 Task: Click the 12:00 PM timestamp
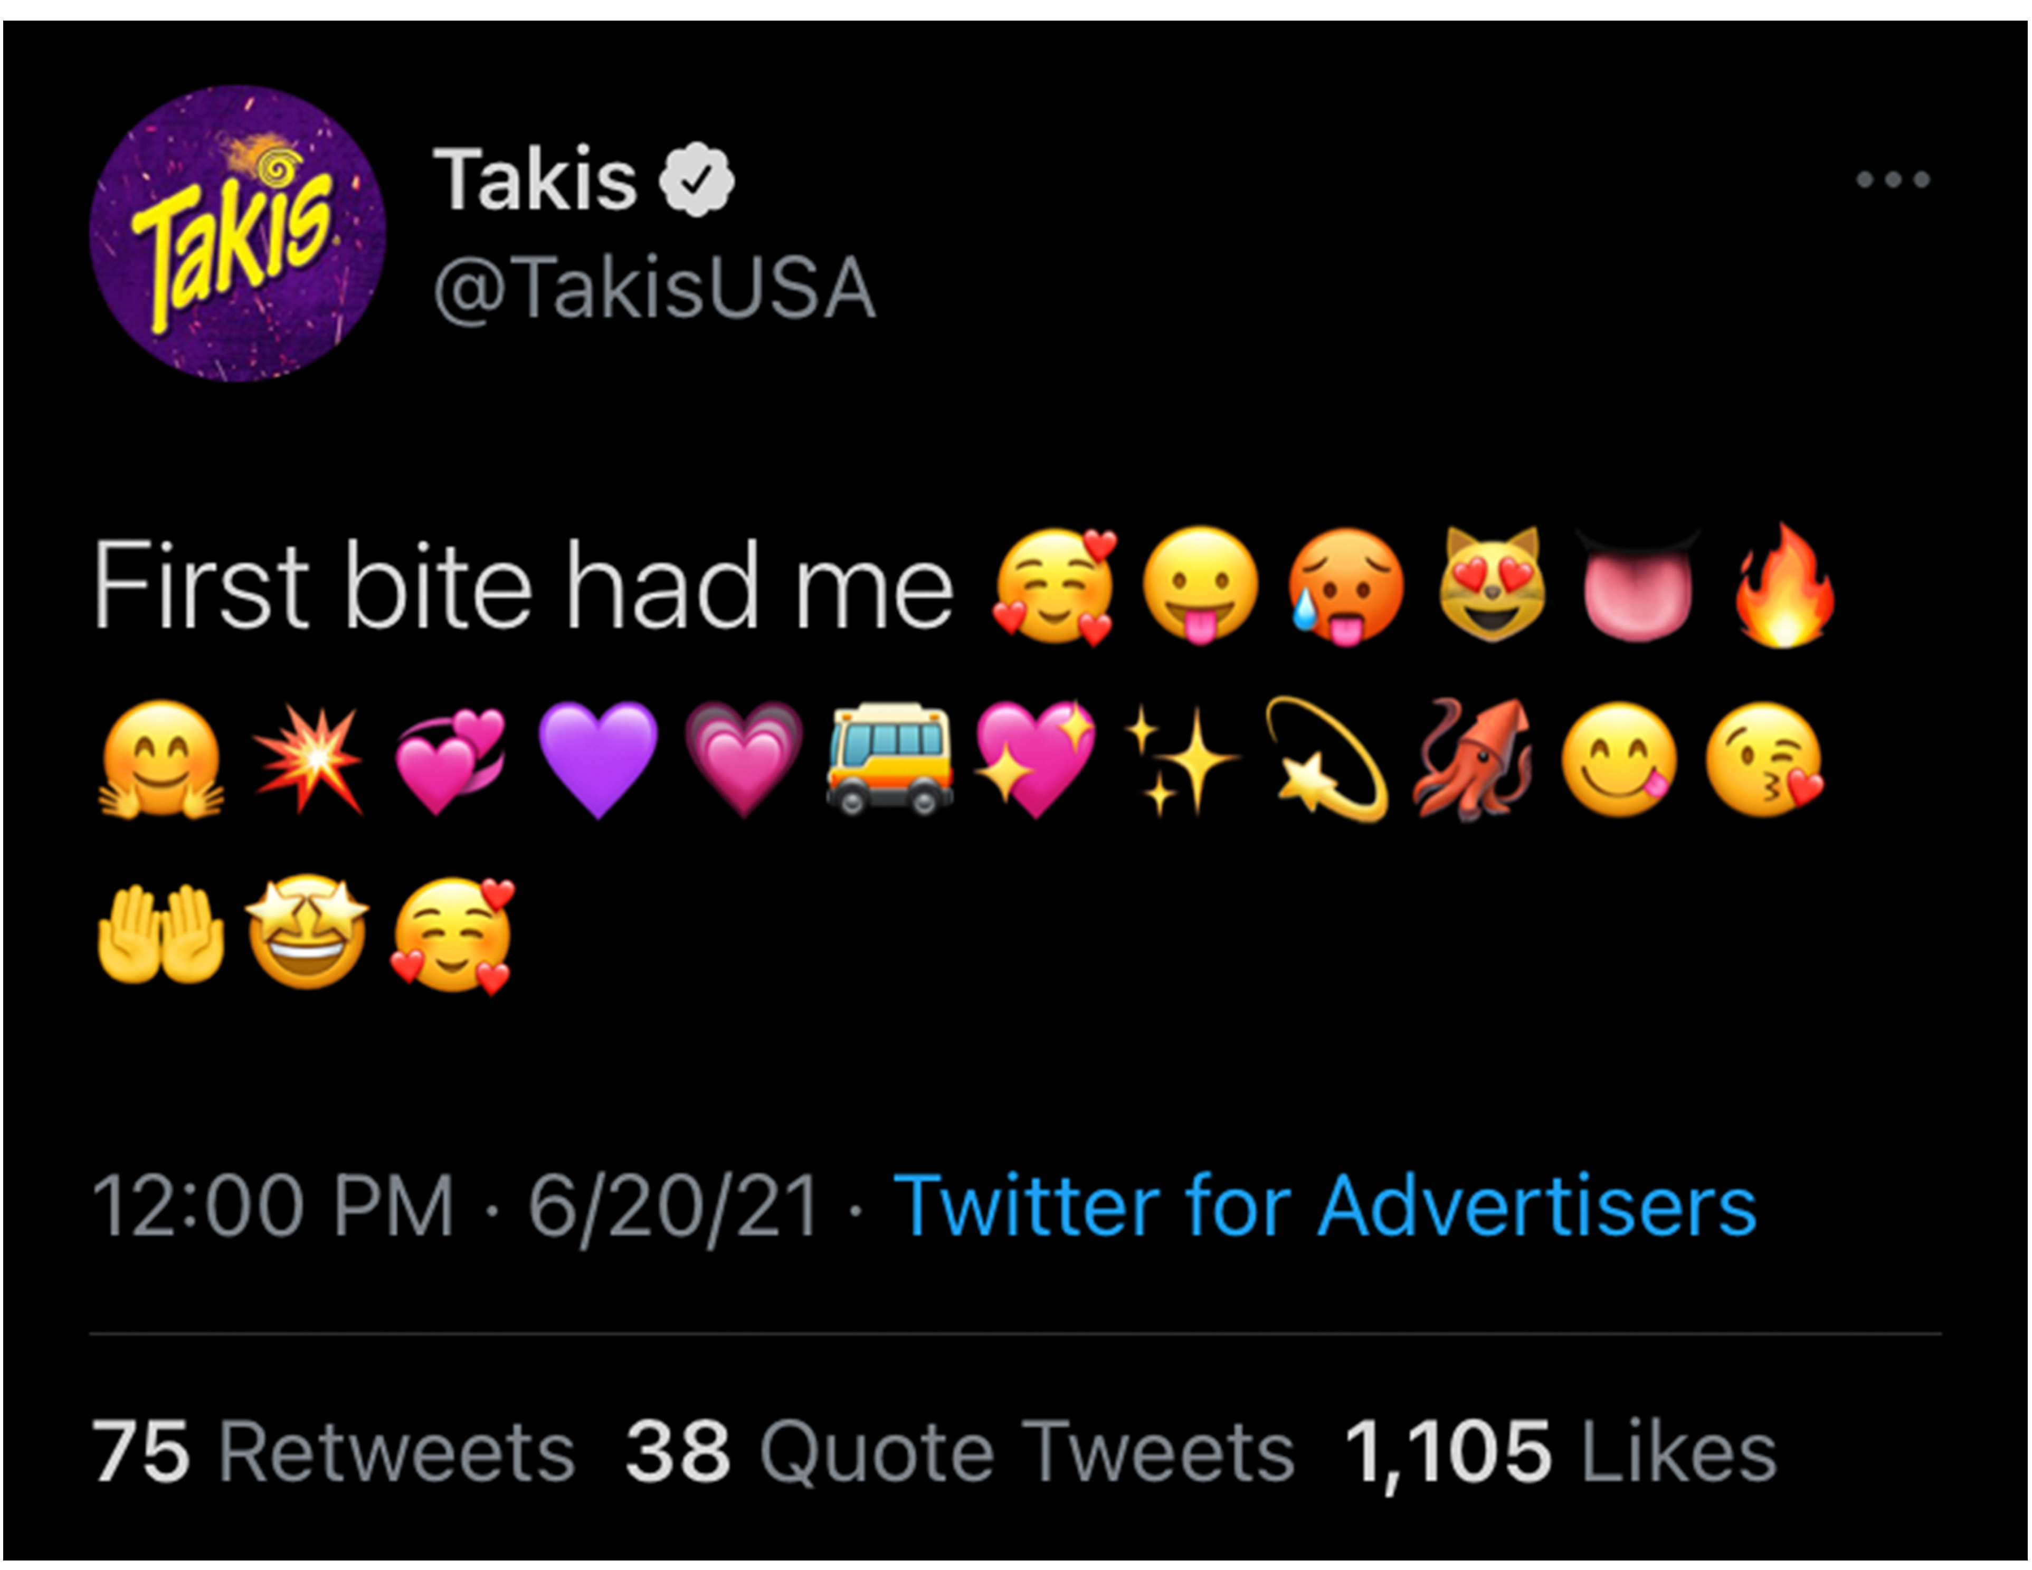[x=273, y=1206]
